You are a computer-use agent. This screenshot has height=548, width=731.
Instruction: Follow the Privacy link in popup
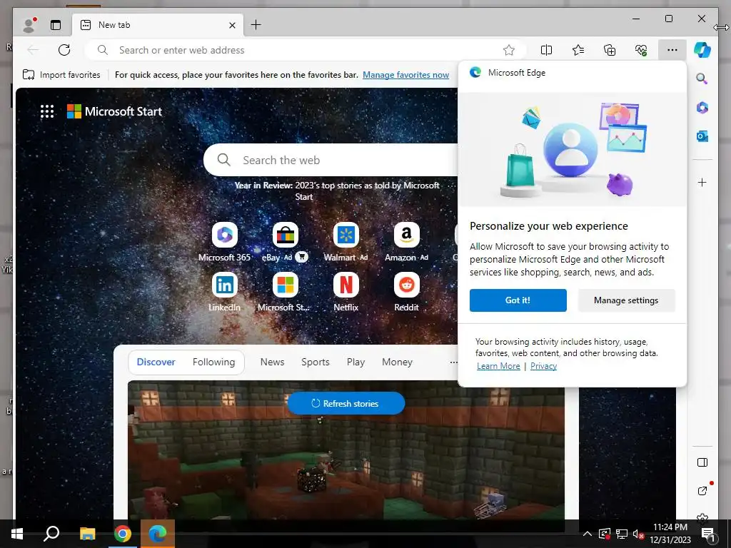tap(543, 366)
